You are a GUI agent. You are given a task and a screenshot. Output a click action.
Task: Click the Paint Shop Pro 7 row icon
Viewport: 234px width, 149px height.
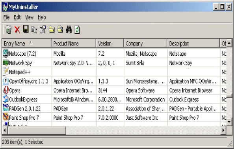tap(6, 117)
